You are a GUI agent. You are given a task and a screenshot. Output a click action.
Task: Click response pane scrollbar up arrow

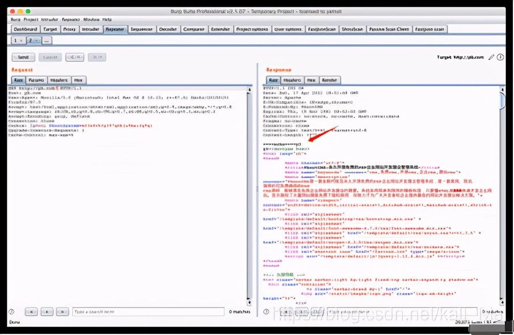[x=502, y=89]
